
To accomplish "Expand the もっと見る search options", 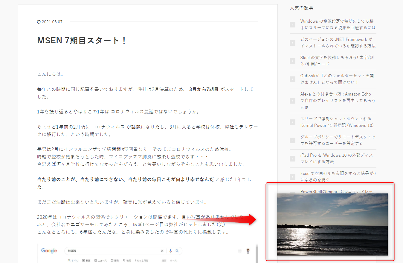I will pyautogui.click(x=142, y=260).
